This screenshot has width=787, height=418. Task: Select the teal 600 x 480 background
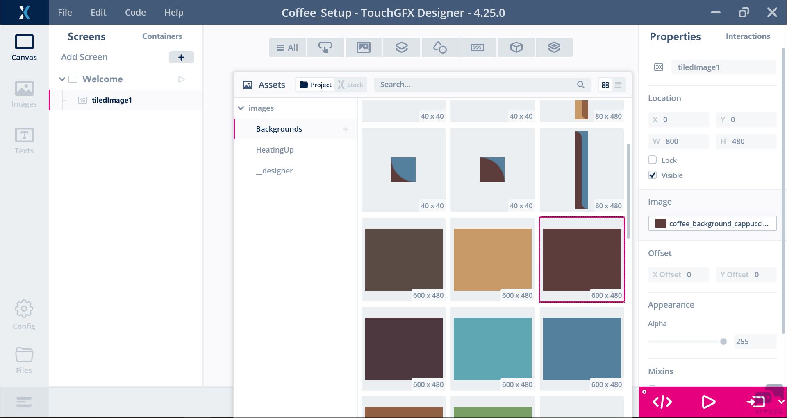point(492,349)
